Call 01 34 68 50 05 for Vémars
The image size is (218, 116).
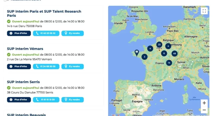46,66
